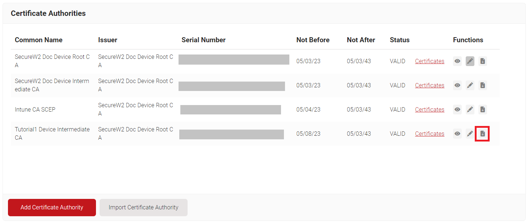The height and width of the screenshot is (222, 528).
Task: Select the Not After column header
Action: [361, 40]
